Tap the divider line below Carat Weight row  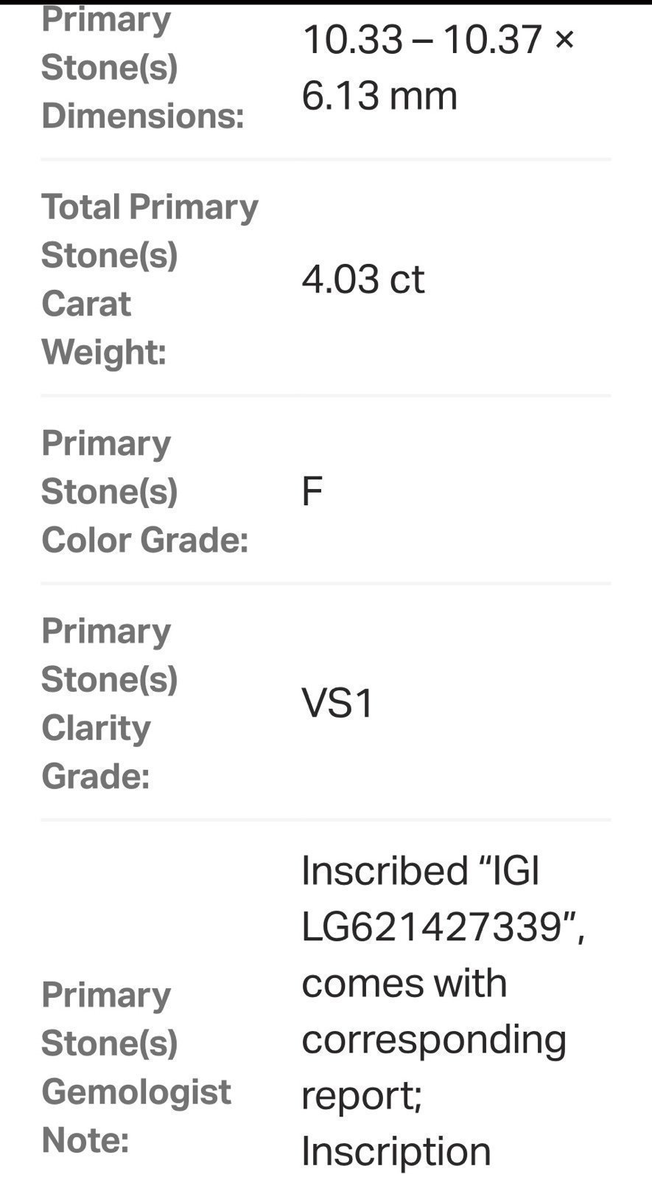[326, 396]
